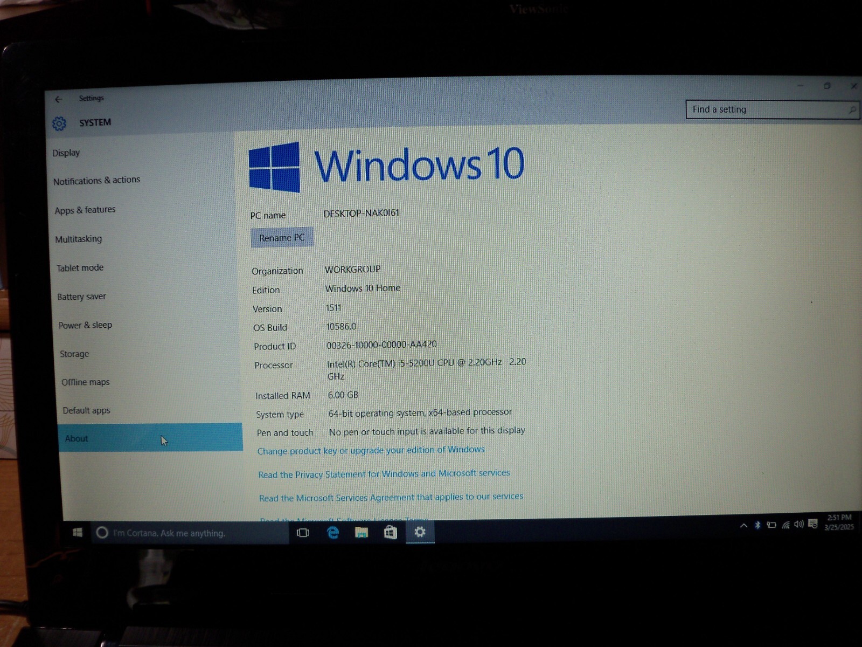Click the Bluetooth tray icon
Image resolution: width=862 pixels, height=647 pixels.
coord(757,525)
